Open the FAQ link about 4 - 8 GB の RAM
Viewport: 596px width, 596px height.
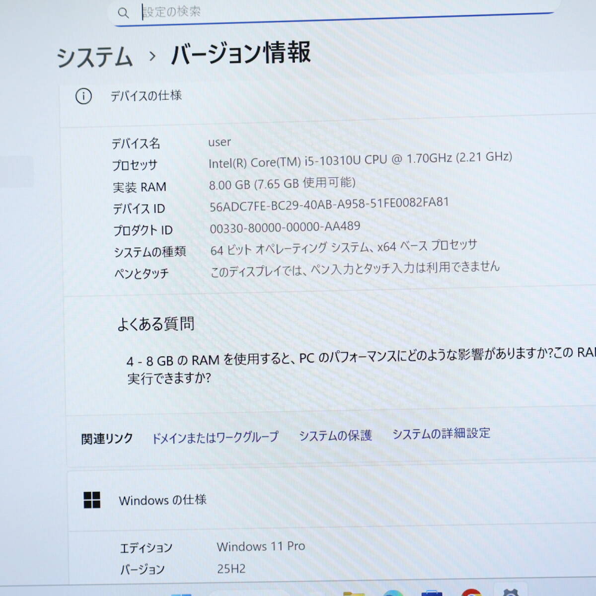click(361, 366)
